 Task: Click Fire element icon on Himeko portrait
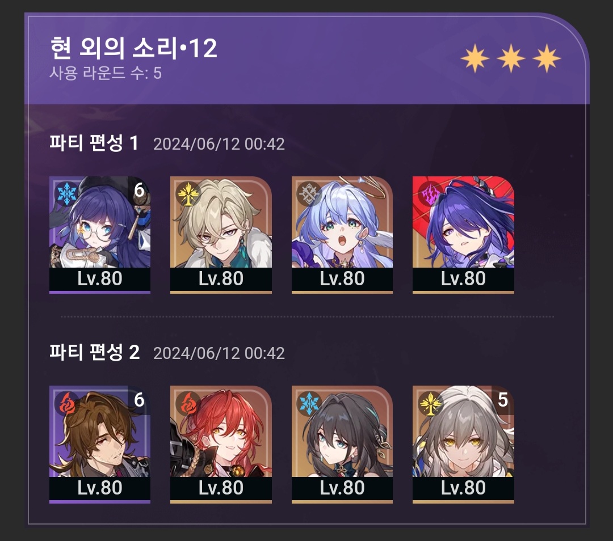pyautogui.click(x=188, y=403)
